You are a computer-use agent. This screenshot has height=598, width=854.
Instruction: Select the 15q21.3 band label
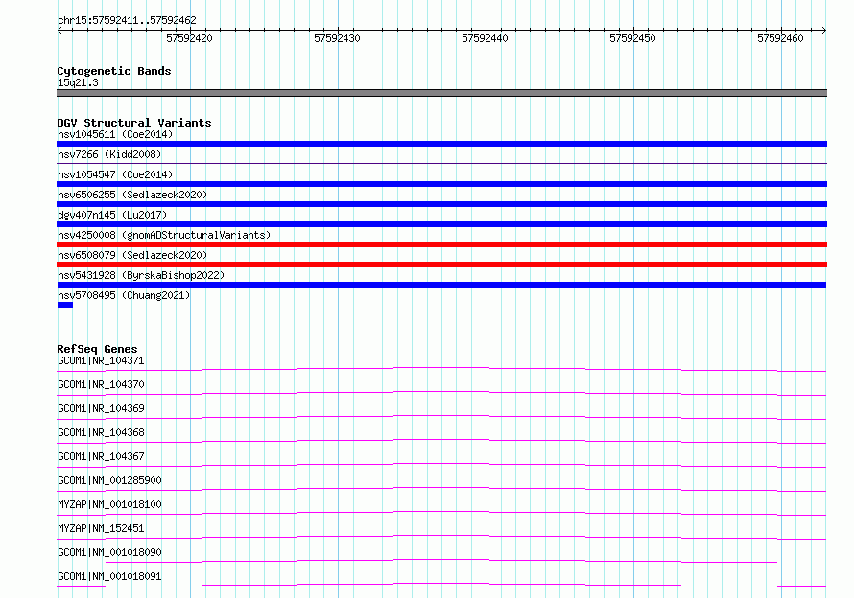[x=78, y=82]
